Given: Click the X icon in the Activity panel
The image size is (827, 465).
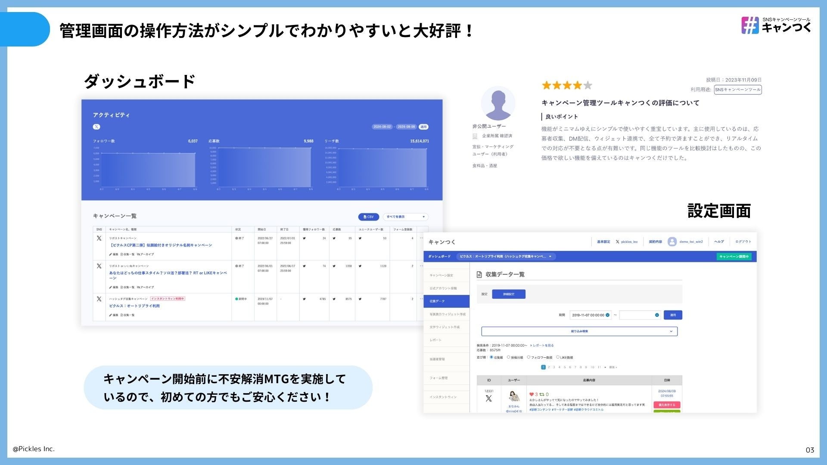Looking at the screenshot, I should tap(96, 127).
